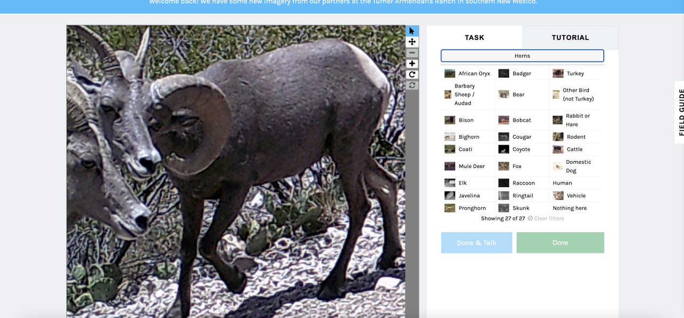Open the TUTORIAL tab
Image resolution: width=684 pixels, height=318 pixels.
click(570, 37)
